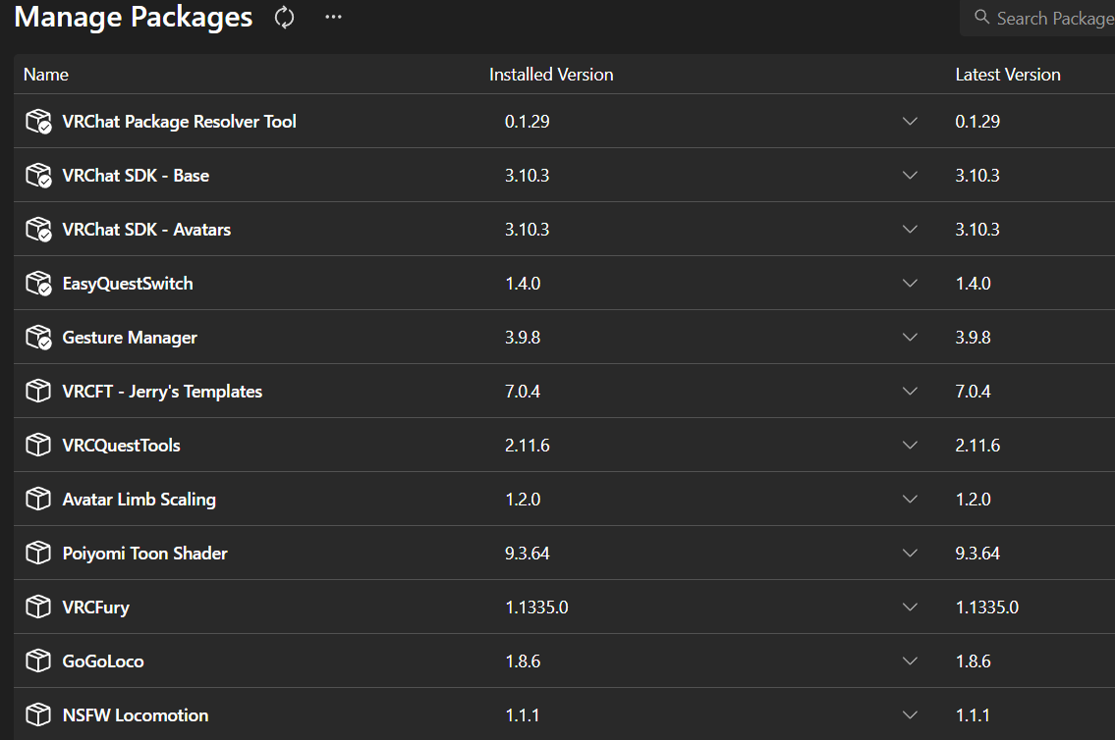Click the VRChat SDK - Base package icon

coord(38,176)
